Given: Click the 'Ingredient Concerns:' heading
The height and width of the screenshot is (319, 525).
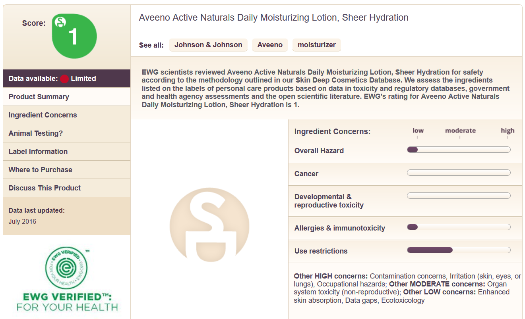Looking at the screenshot, I should [x=332, y=131].
